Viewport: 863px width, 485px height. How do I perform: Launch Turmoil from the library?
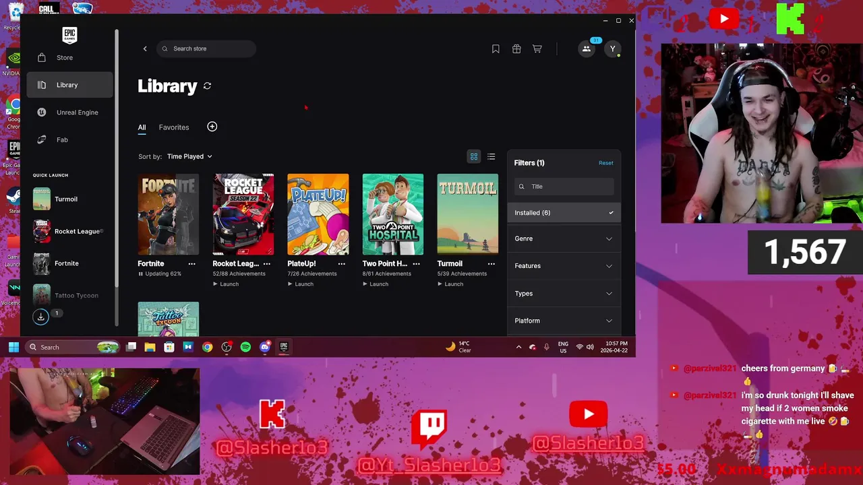click(450, 284)
